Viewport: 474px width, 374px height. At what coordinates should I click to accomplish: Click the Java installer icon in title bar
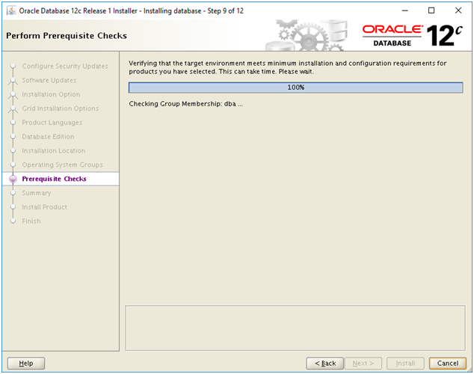[11, 10]
